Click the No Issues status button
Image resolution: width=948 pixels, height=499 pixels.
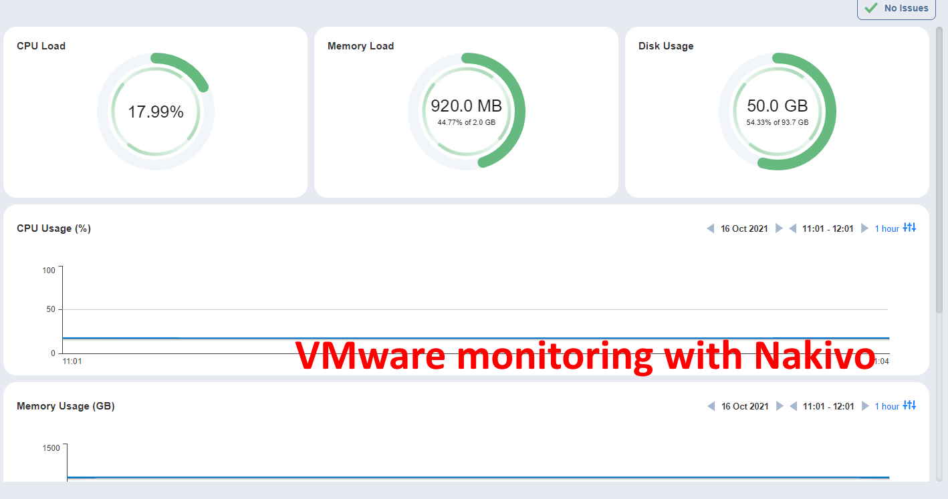[x=896, y=9]
